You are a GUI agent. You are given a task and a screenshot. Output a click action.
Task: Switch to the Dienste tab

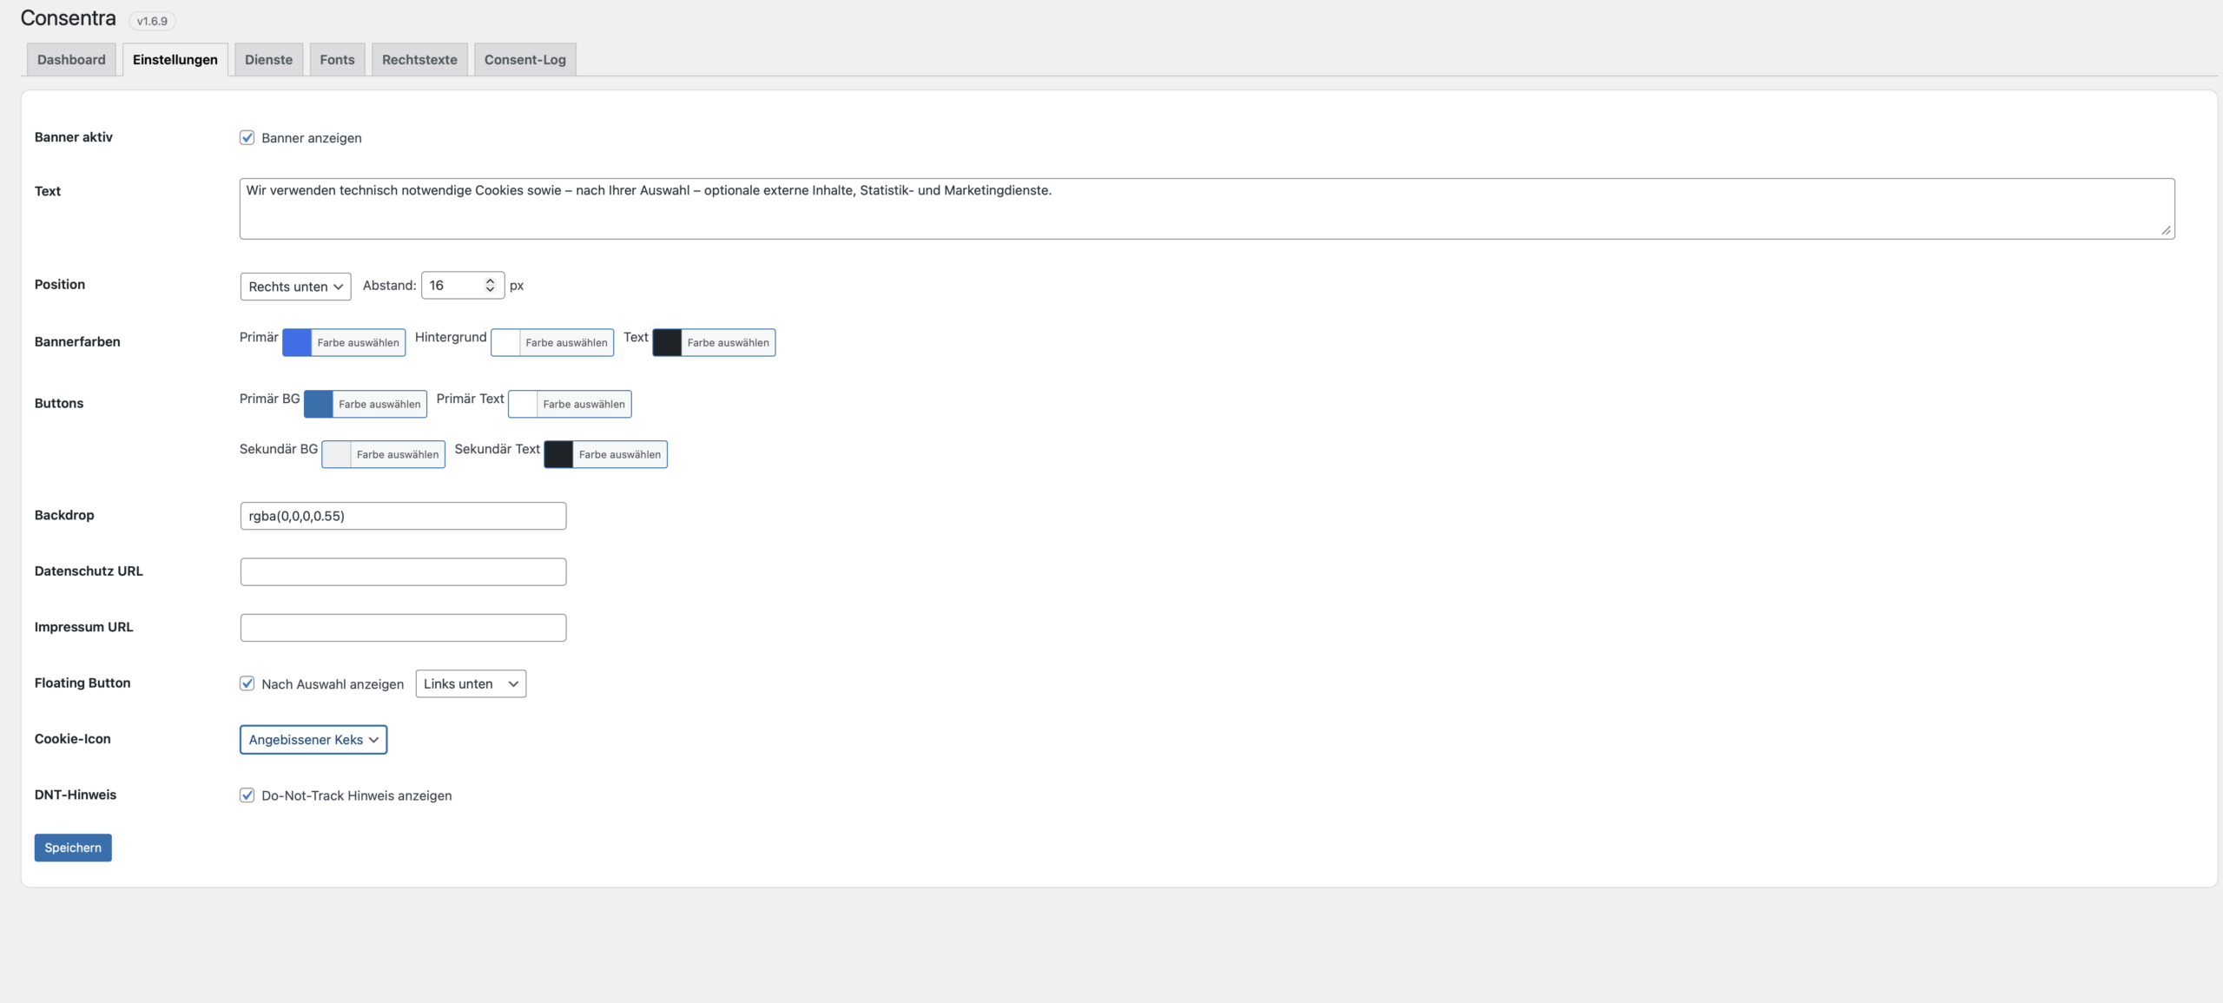tap(268, 60)
